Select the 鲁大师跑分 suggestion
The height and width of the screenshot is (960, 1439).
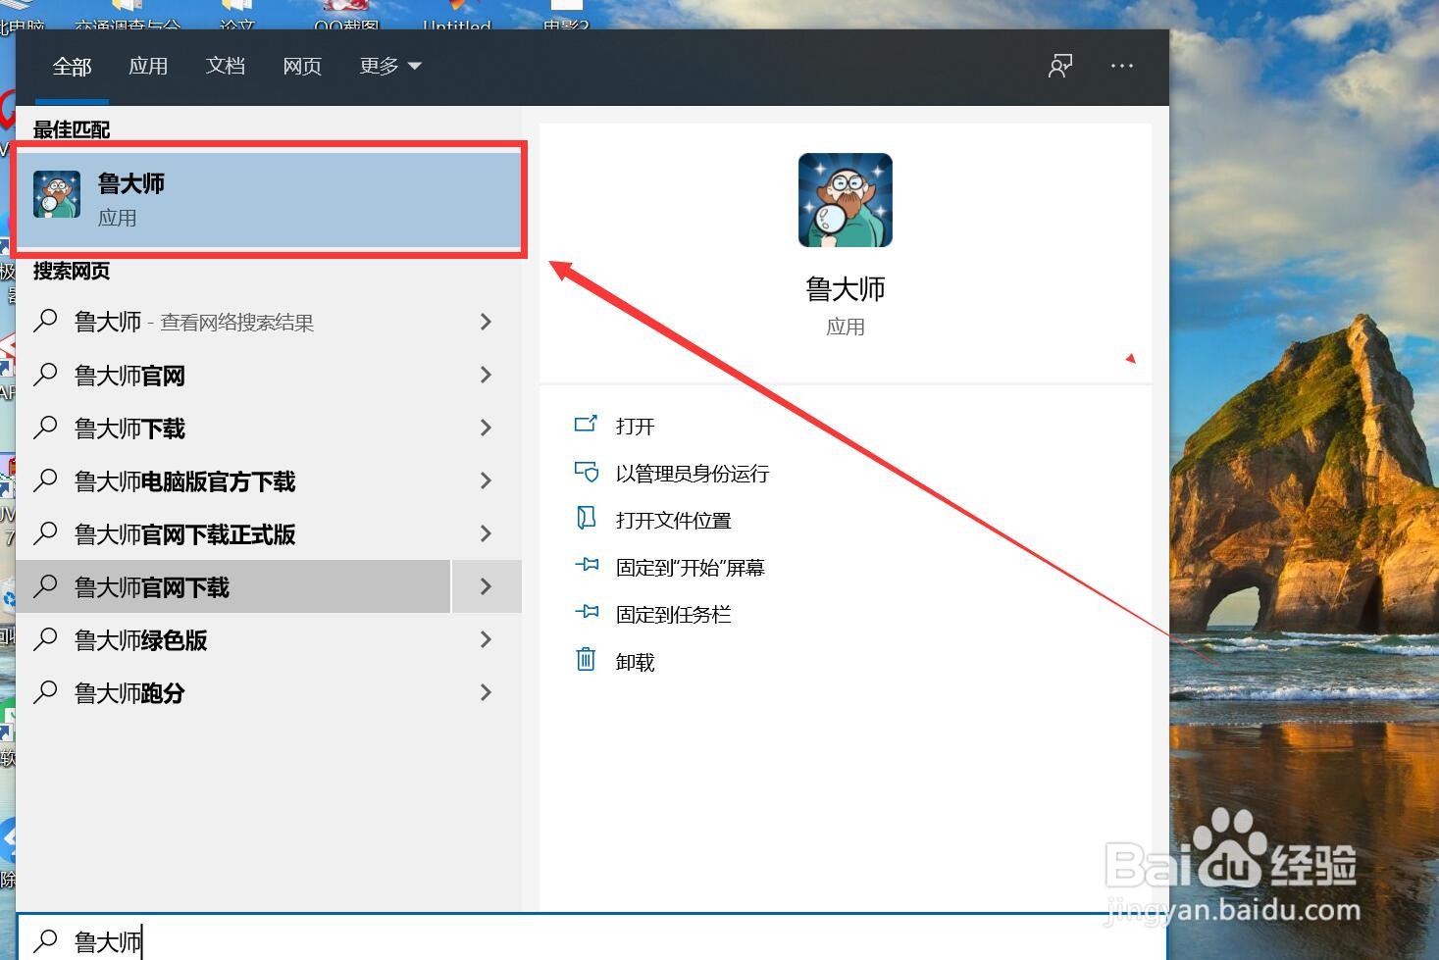click(233, 692)
